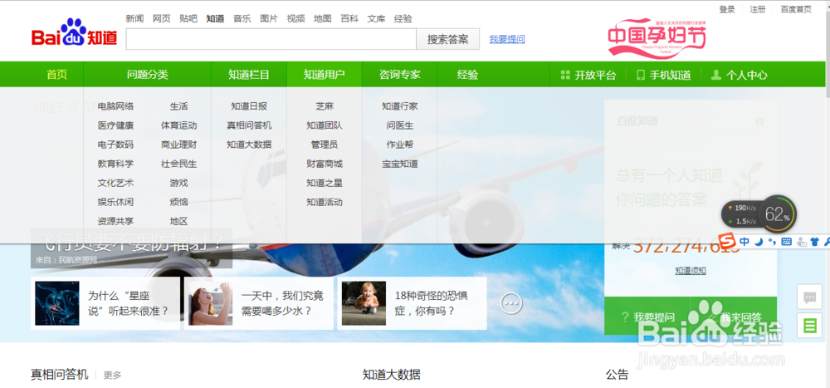Open 宝宝知道 under 咨询专家
This screenshot has height=388, width=830.
pos(400,164)
